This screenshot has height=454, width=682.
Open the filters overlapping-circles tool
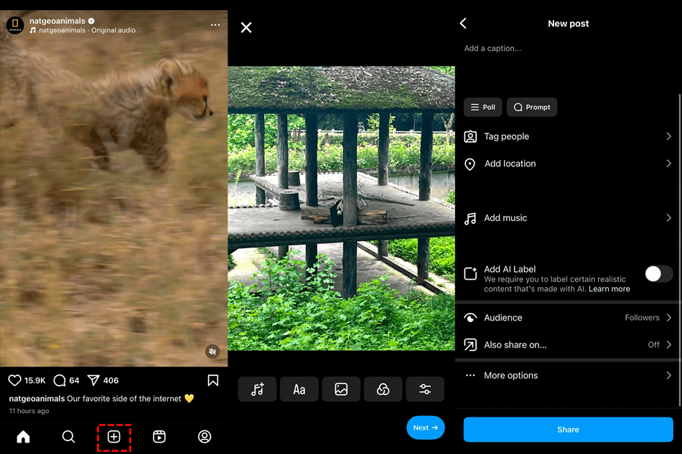click(383, 389)
